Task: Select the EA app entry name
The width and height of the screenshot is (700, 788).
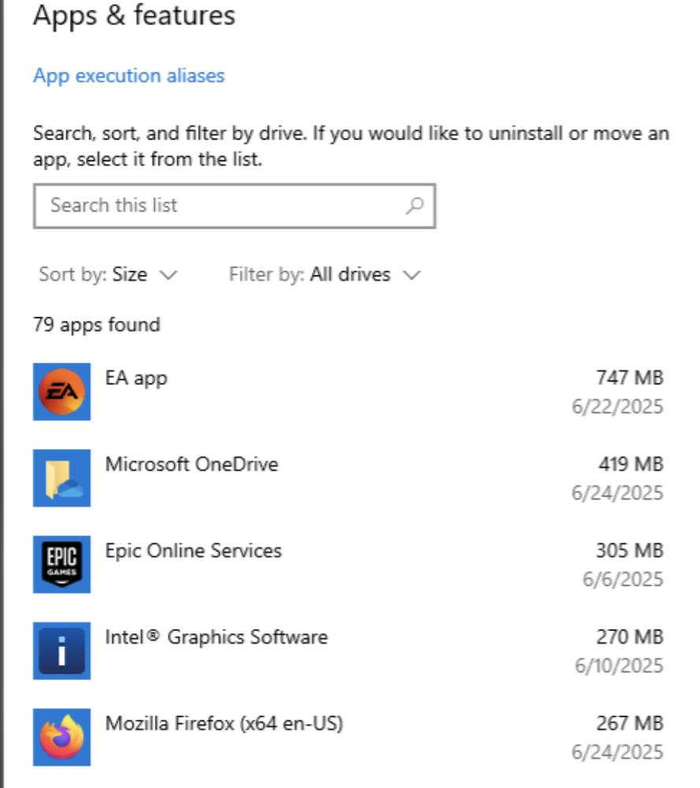Action: (136, 378)
